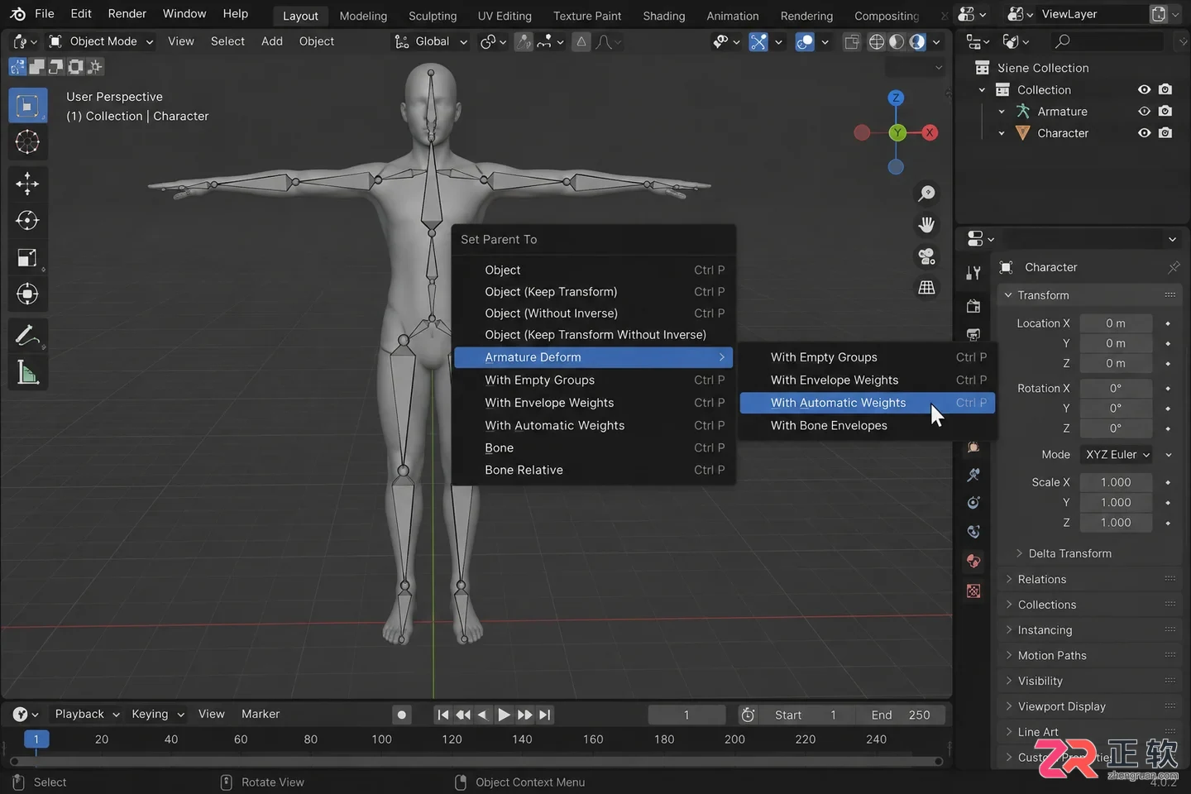Select the Scale tool

[27, 257]
